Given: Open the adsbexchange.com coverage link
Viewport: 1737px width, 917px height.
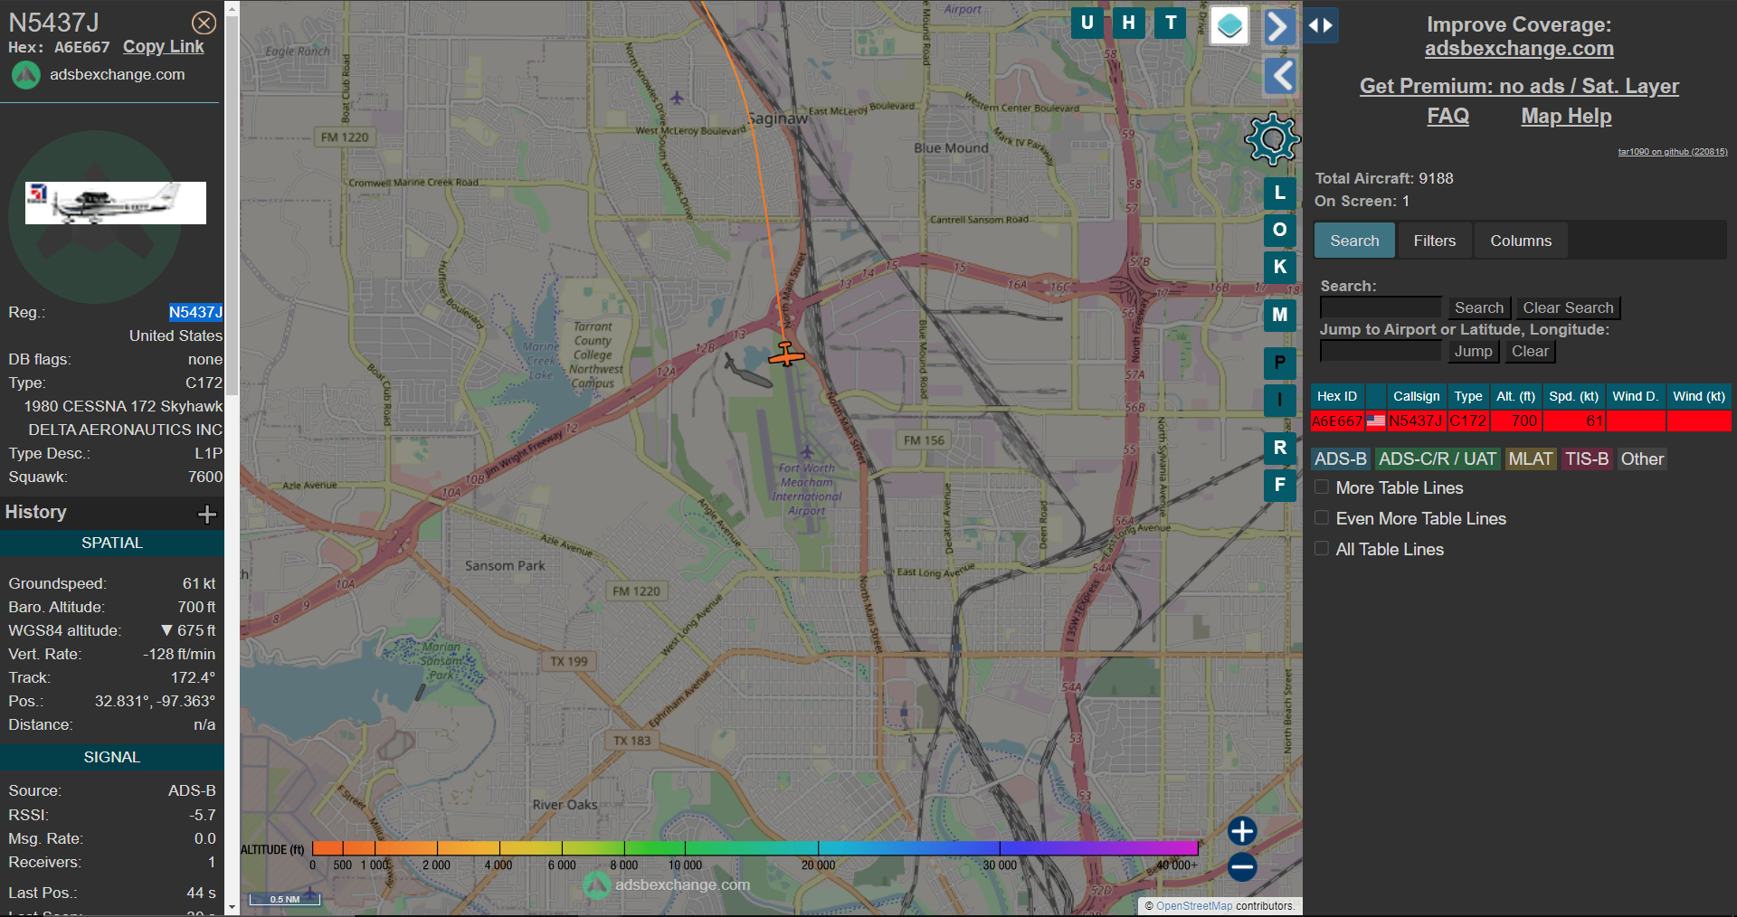Looking at the screenshot, I should (1519, 49).
